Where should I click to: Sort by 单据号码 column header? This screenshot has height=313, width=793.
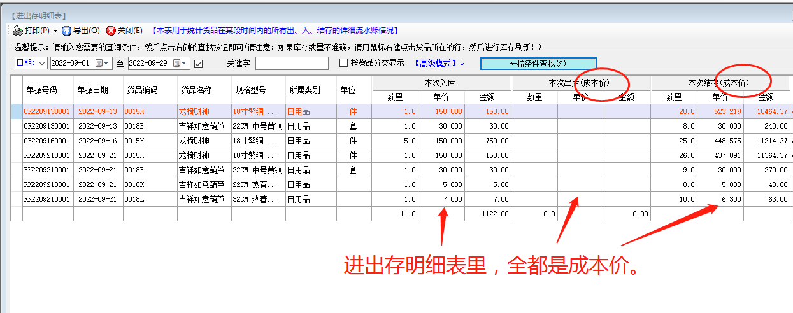click(x=41, y=90)
